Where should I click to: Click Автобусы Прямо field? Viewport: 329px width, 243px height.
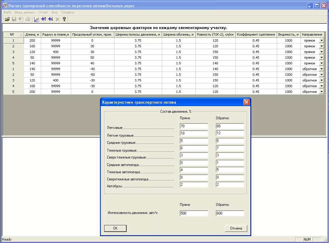(x=194, y=184)
